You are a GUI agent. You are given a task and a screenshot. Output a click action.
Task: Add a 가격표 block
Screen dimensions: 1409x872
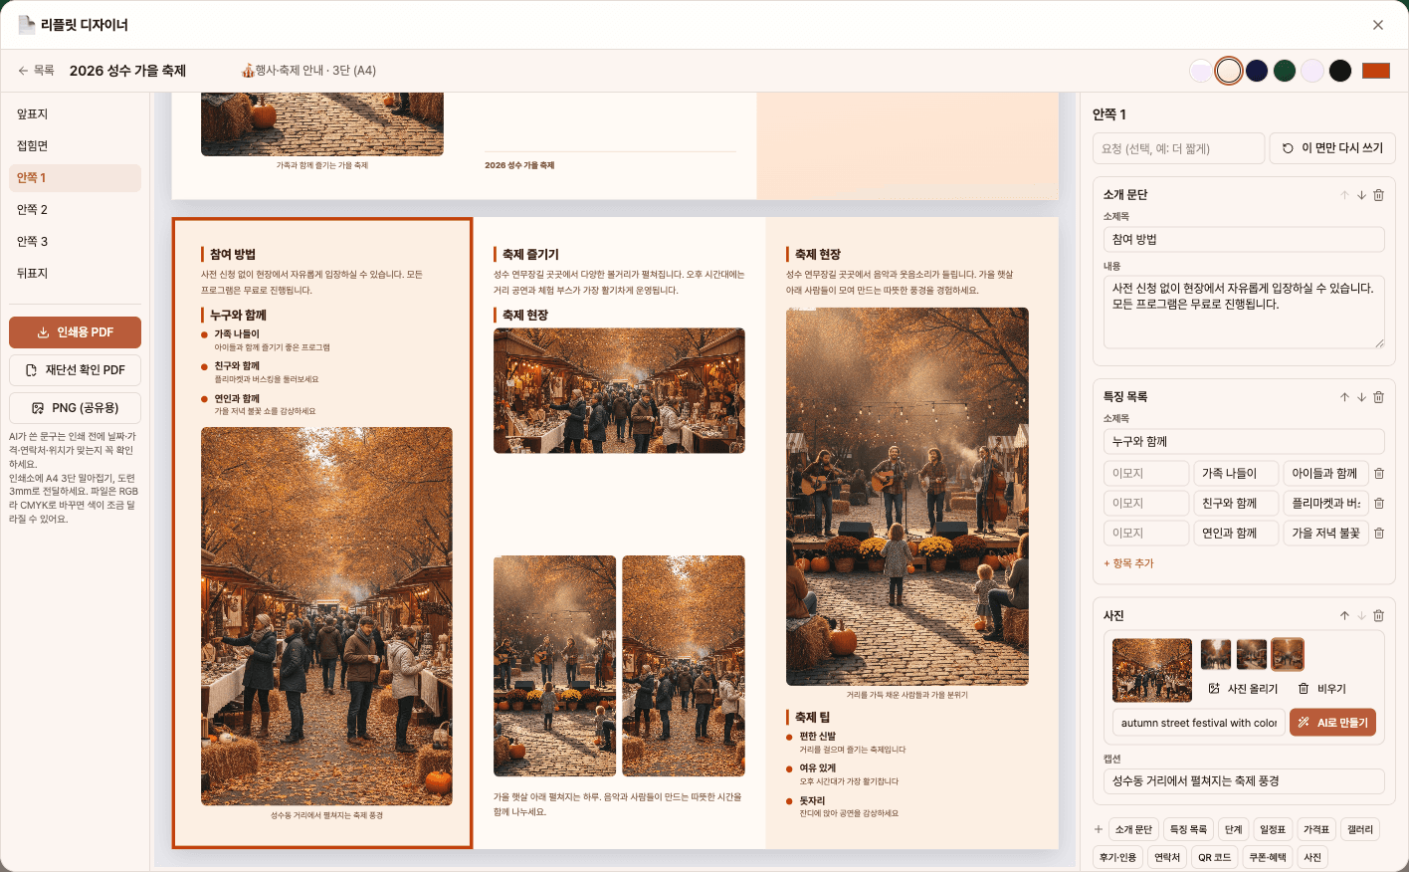1316,829
